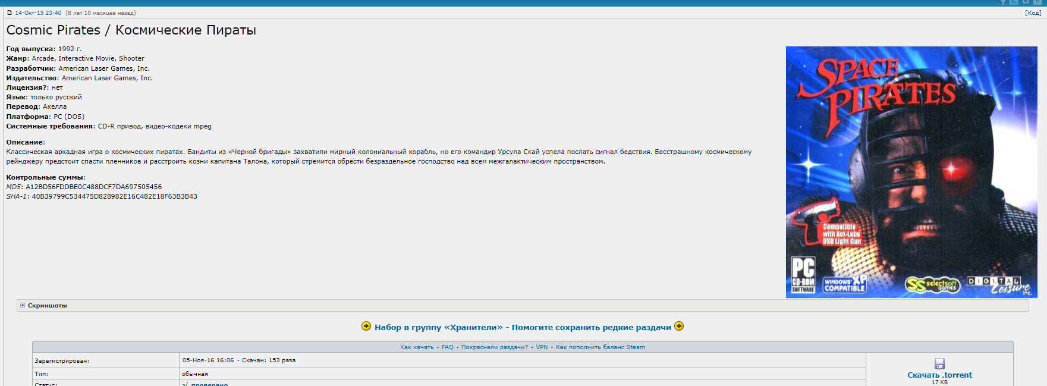Click the Издательство value American Laser Games, Inc.

[107, 78]
